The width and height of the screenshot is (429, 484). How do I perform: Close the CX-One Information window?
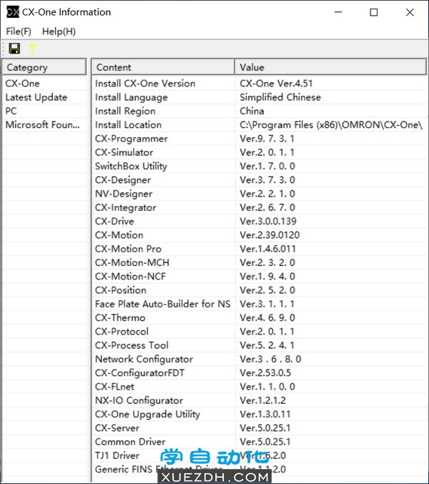click(x=410, y=12)
